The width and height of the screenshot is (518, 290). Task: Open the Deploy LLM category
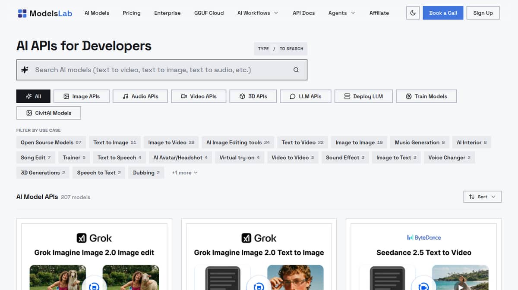point(363,96)
